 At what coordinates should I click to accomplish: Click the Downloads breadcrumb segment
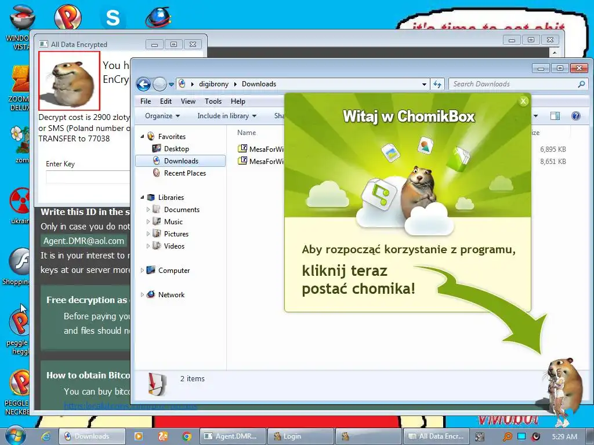coord(259,84)
